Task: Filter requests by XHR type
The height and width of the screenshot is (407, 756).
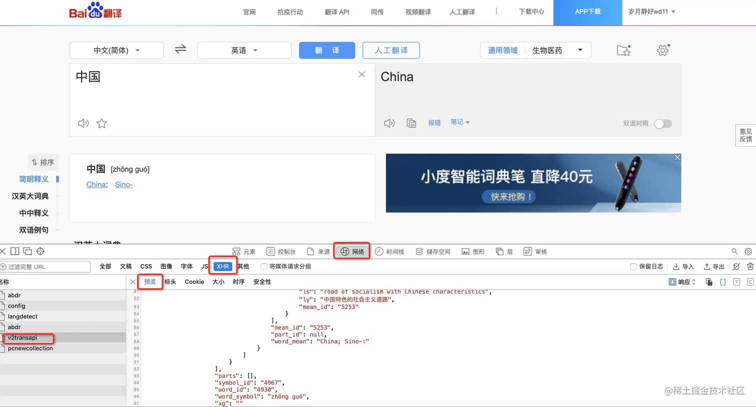Action: coord(222,266)
